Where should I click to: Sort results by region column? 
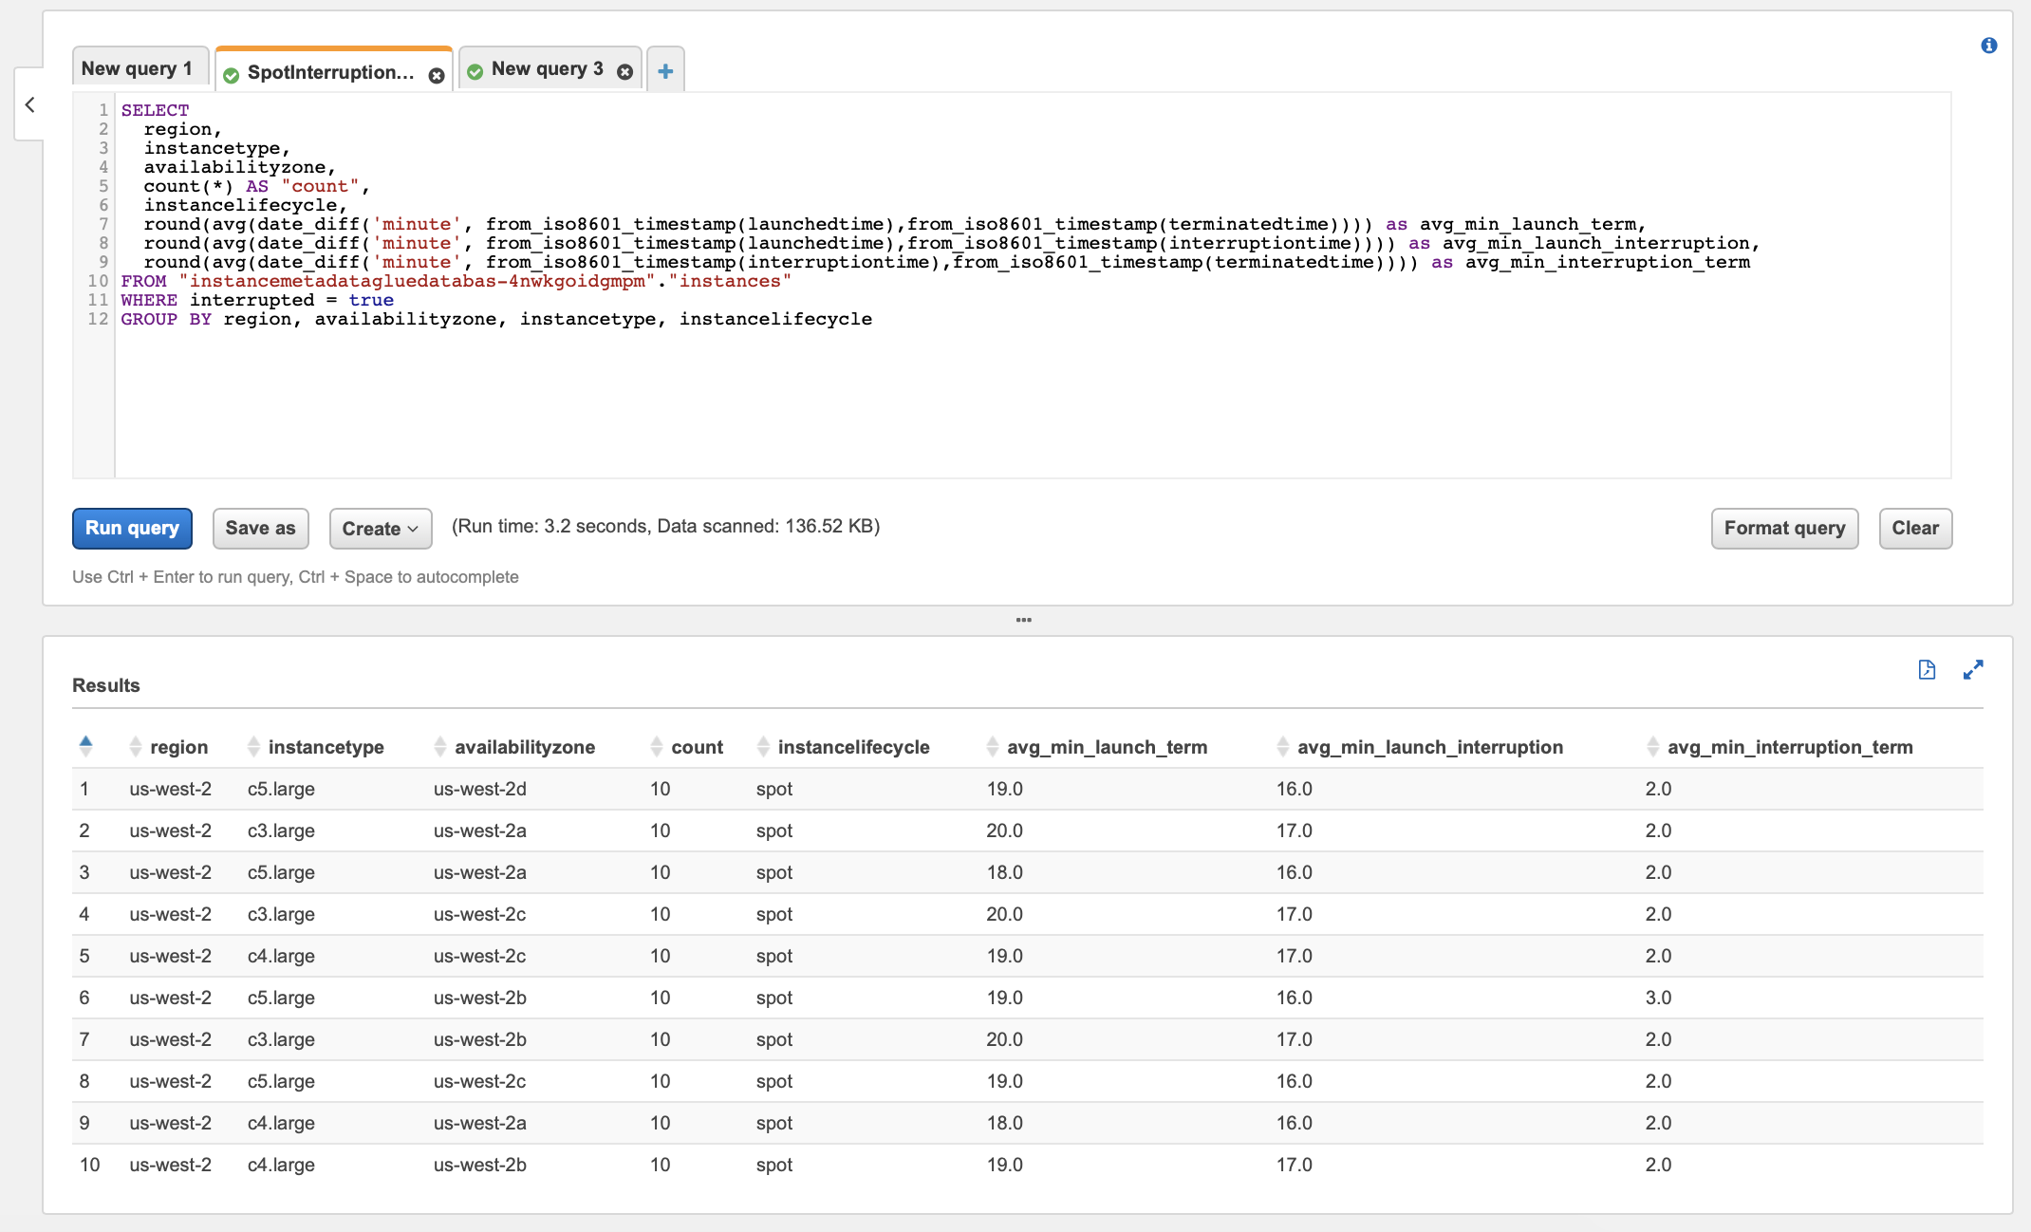[x=177, y=747]
